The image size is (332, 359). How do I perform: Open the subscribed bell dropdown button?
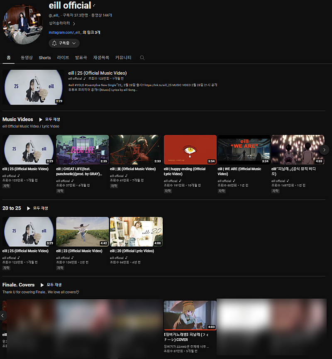64,43
